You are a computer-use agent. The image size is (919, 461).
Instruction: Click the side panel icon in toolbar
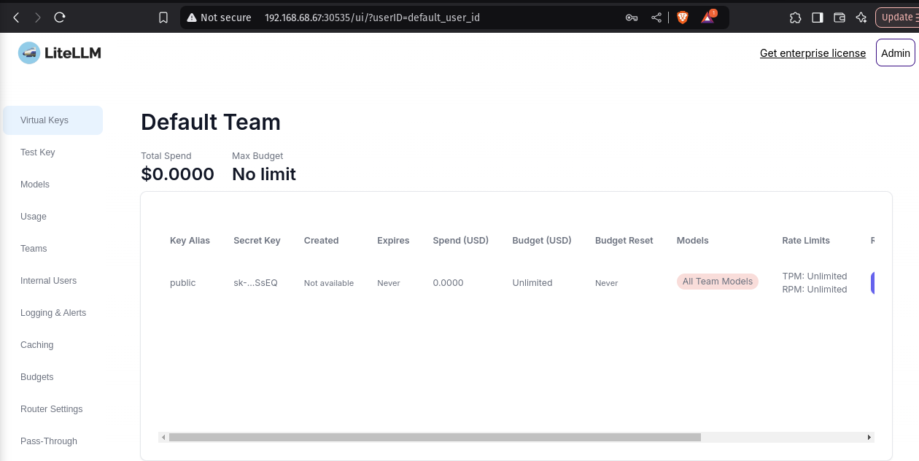point(818,18)
